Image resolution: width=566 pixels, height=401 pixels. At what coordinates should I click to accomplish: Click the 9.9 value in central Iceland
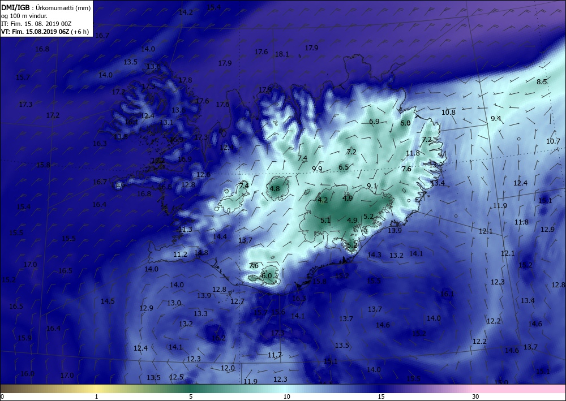point(317,169)
